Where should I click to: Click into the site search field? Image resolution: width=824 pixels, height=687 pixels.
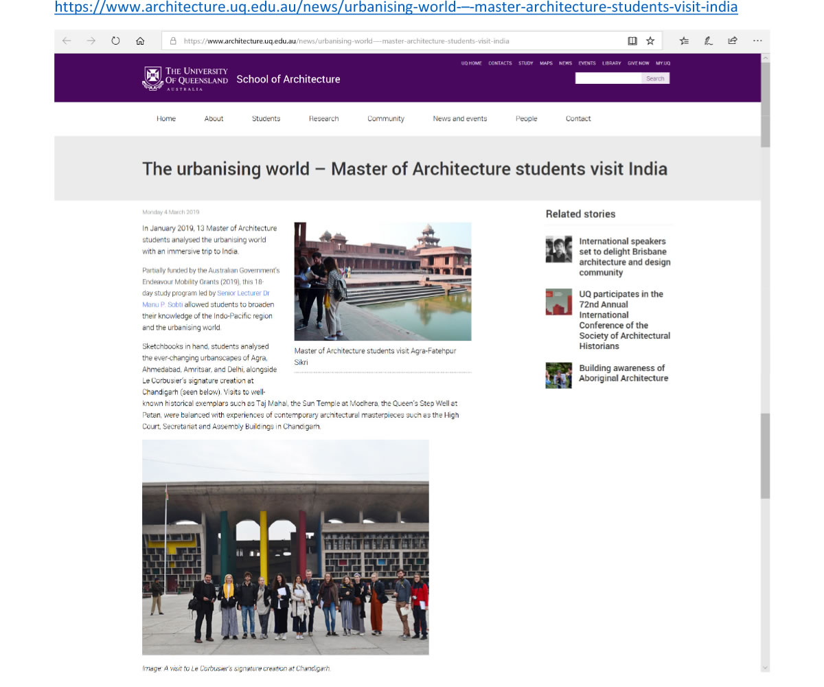coord(608,78)
